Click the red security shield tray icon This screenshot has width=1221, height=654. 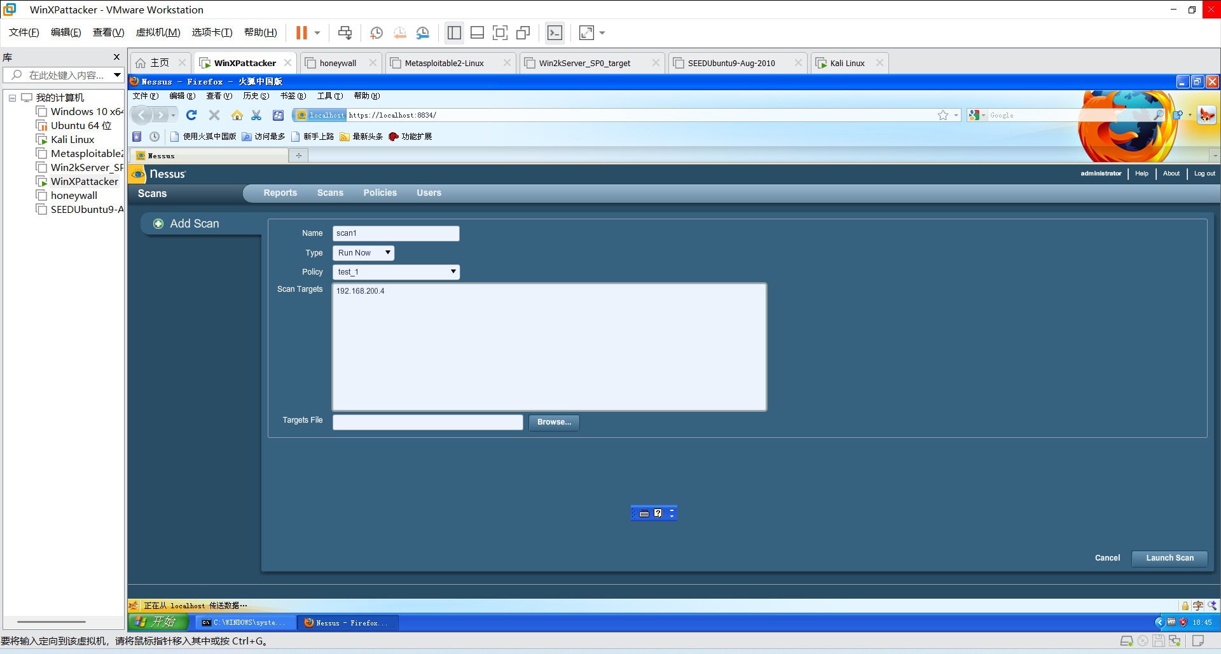pyautogui.click(x=1183, y=622)
